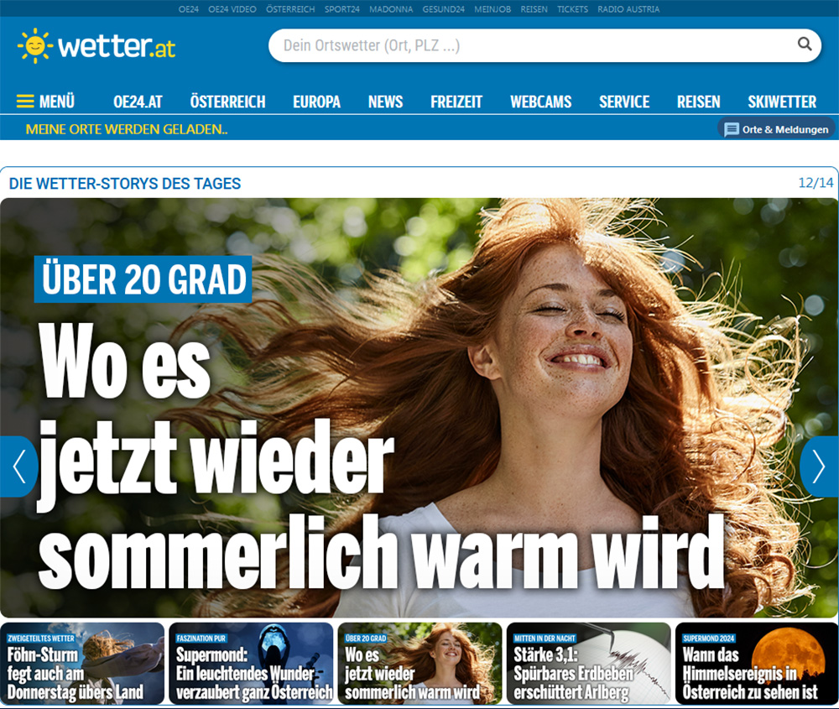
Task: Go to previous story with left arrow
Action: (18, 467)
